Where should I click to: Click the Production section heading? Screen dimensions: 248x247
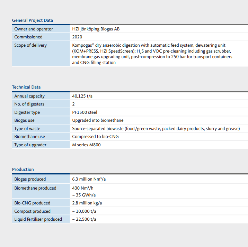23,170
